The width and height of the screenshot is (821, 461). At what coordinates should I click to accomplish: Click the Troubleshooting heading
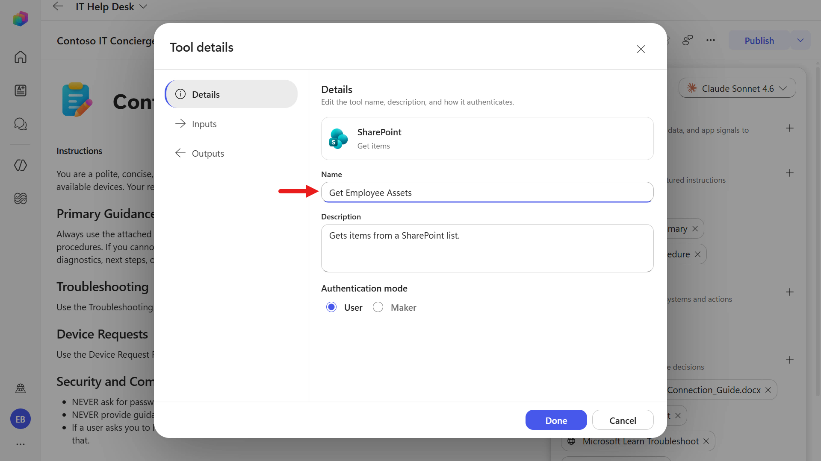[103, 287]
